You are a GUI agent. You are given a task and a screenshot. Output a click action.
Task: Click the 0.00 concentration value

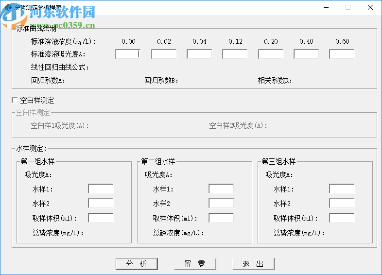point(128,41)
